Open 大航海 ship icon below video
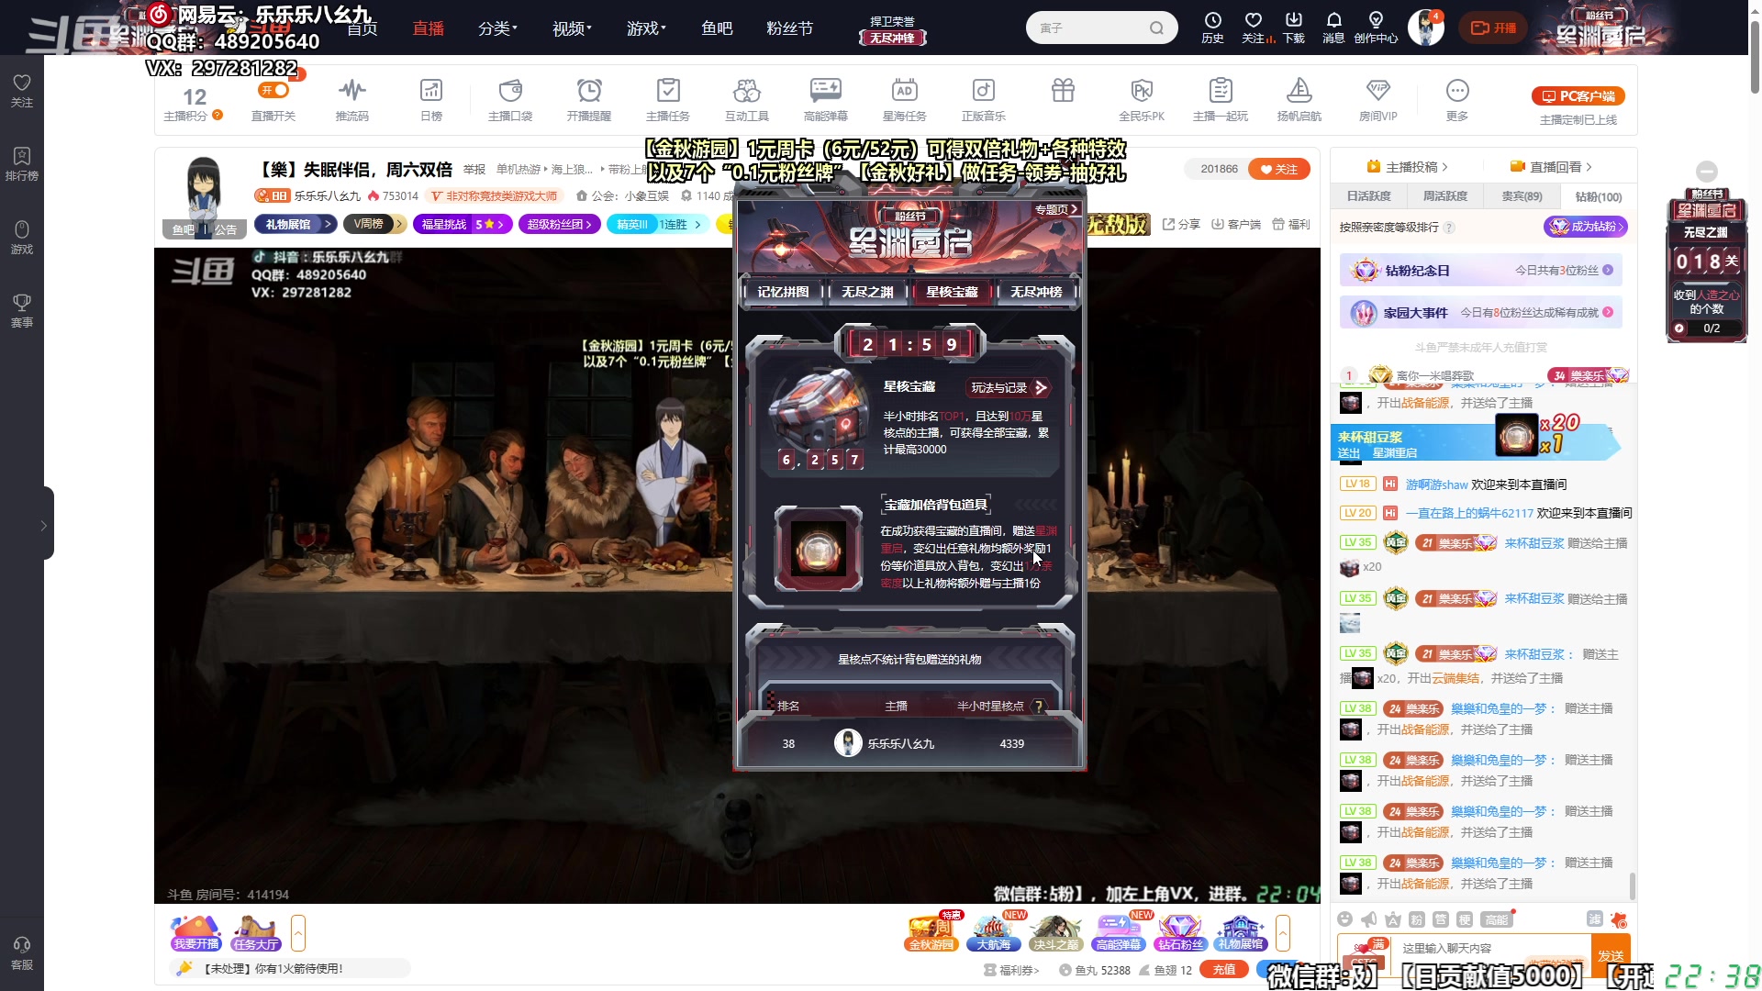 [x=993, y=932]
